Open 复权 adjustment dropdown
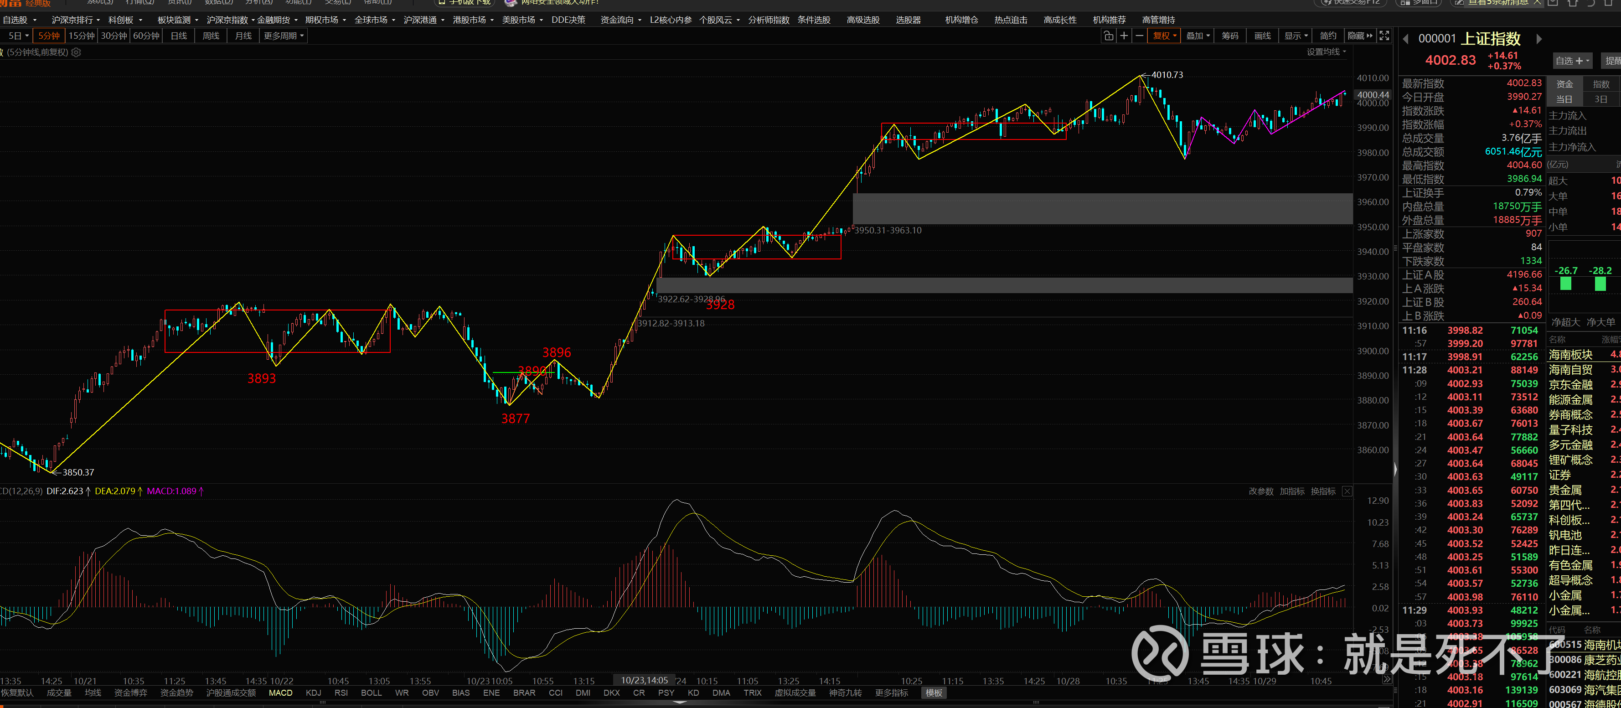The width and height of the screenshot is (1621, 708). click(x=1164, y=36)
